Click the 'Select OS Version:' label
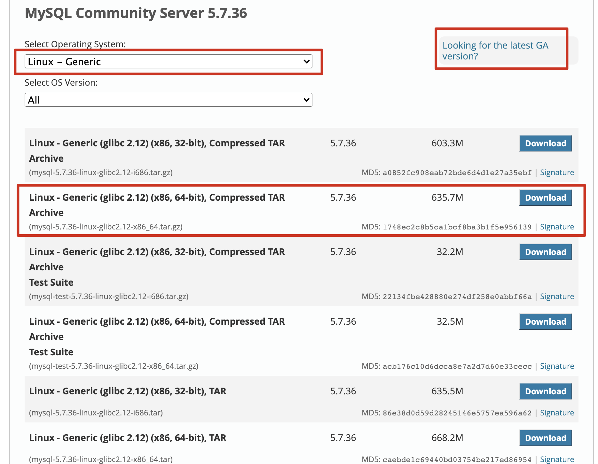This screenshot has width=598, height=464. [x=61, y=82]
